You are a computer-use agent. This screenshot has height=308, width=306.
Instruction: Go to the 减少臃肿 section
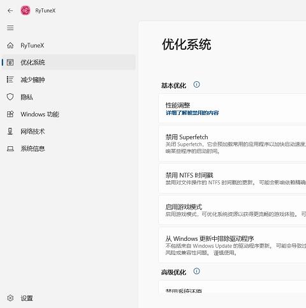point(68,80)
